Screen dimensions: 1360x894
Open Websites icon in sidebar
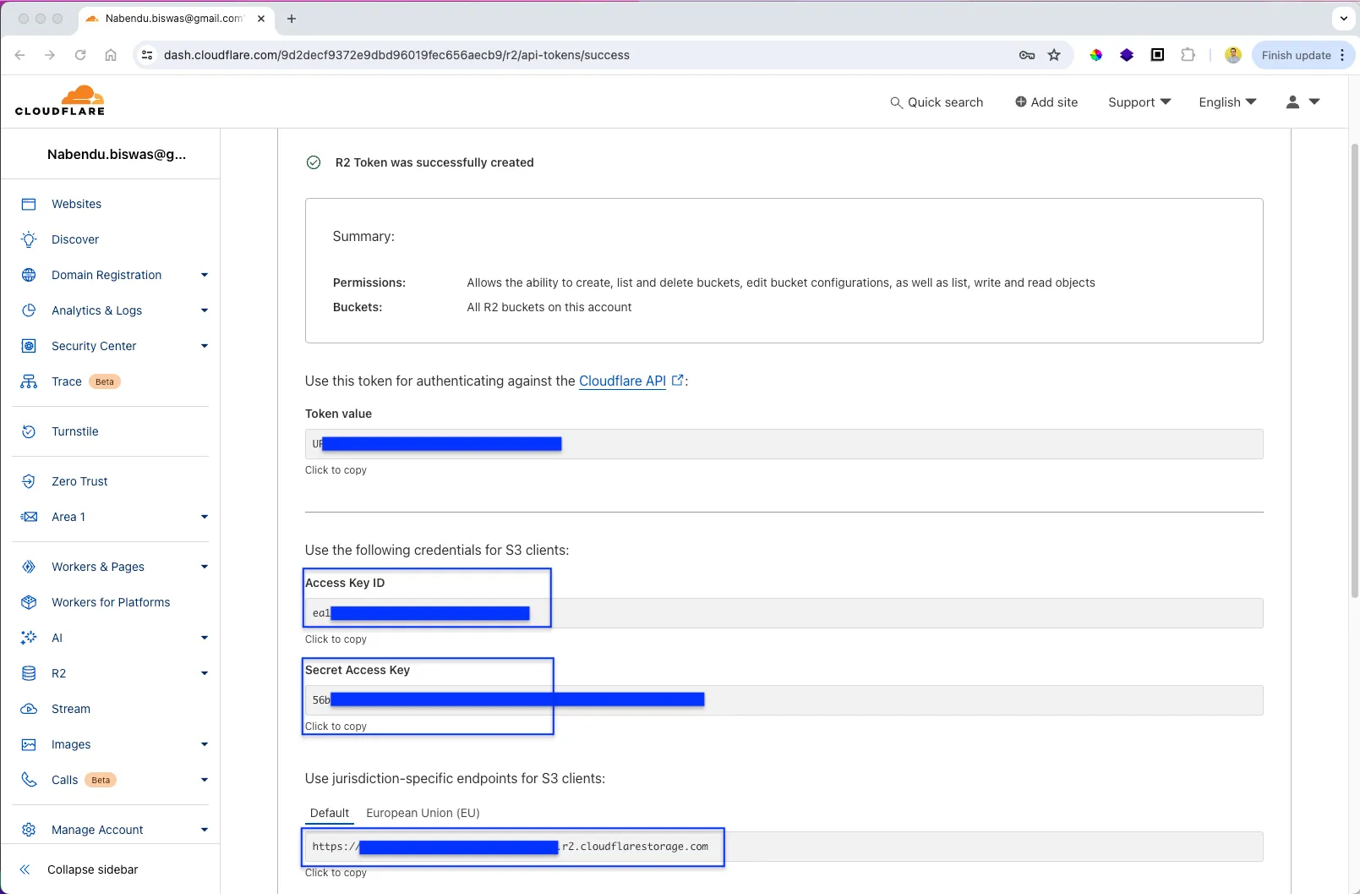pos(29,204)
